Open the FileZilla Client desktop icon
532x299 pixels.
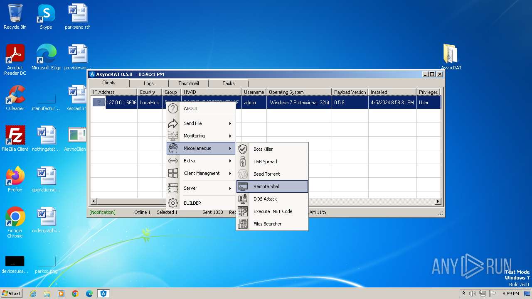(15, 138)
